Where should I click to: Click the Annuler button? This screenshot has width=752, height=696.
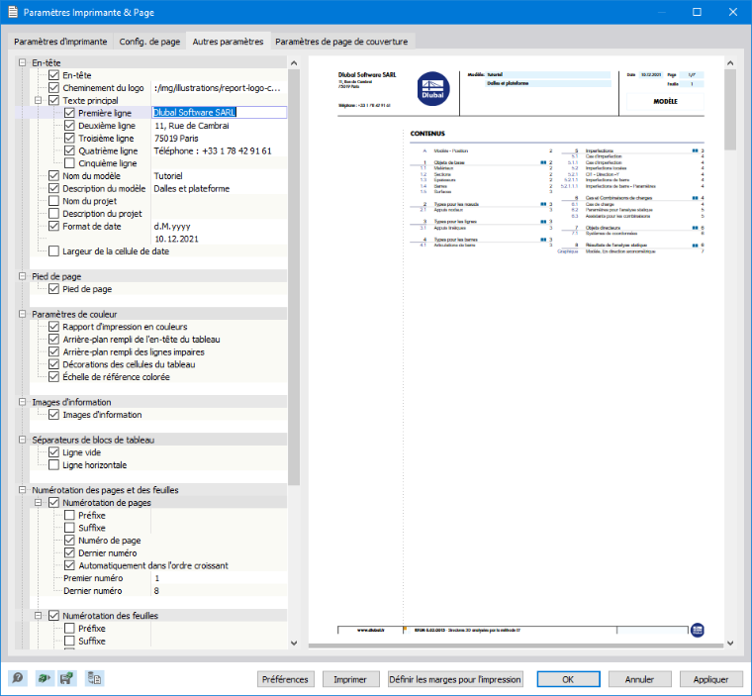coord(639,679)
